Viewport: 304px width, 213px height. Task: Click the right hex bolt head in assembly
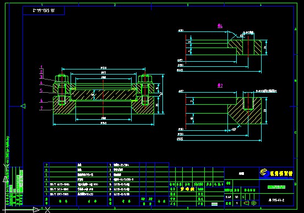pyautogui.click(x=145, y=78)
